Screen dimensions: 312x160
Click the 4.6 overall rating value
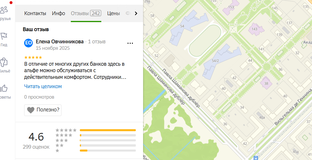pos(36,137)
